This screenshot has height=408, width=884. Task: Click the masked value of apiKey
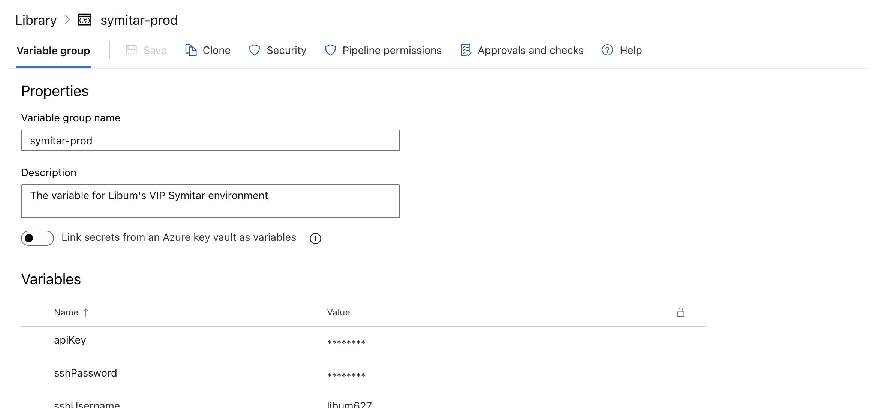[346, 342]
